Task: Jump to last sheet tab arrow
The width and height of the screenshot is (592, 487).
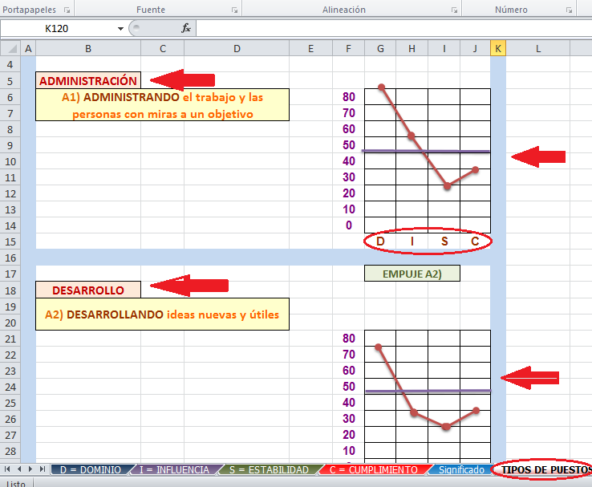Action: [41, 469]
